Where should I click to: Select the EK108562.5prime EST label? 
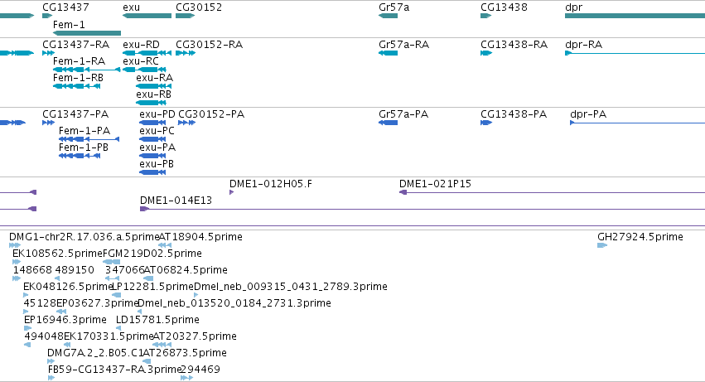pyautogui.click(x=57, y=254)
